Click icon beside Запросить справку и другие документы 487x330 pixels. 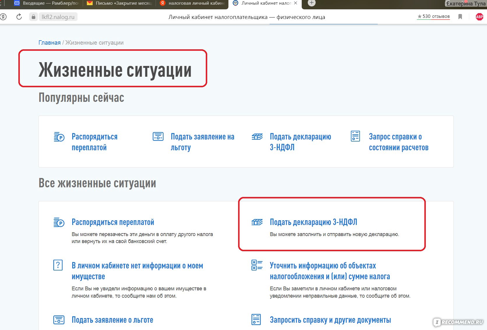pos(256,319)
